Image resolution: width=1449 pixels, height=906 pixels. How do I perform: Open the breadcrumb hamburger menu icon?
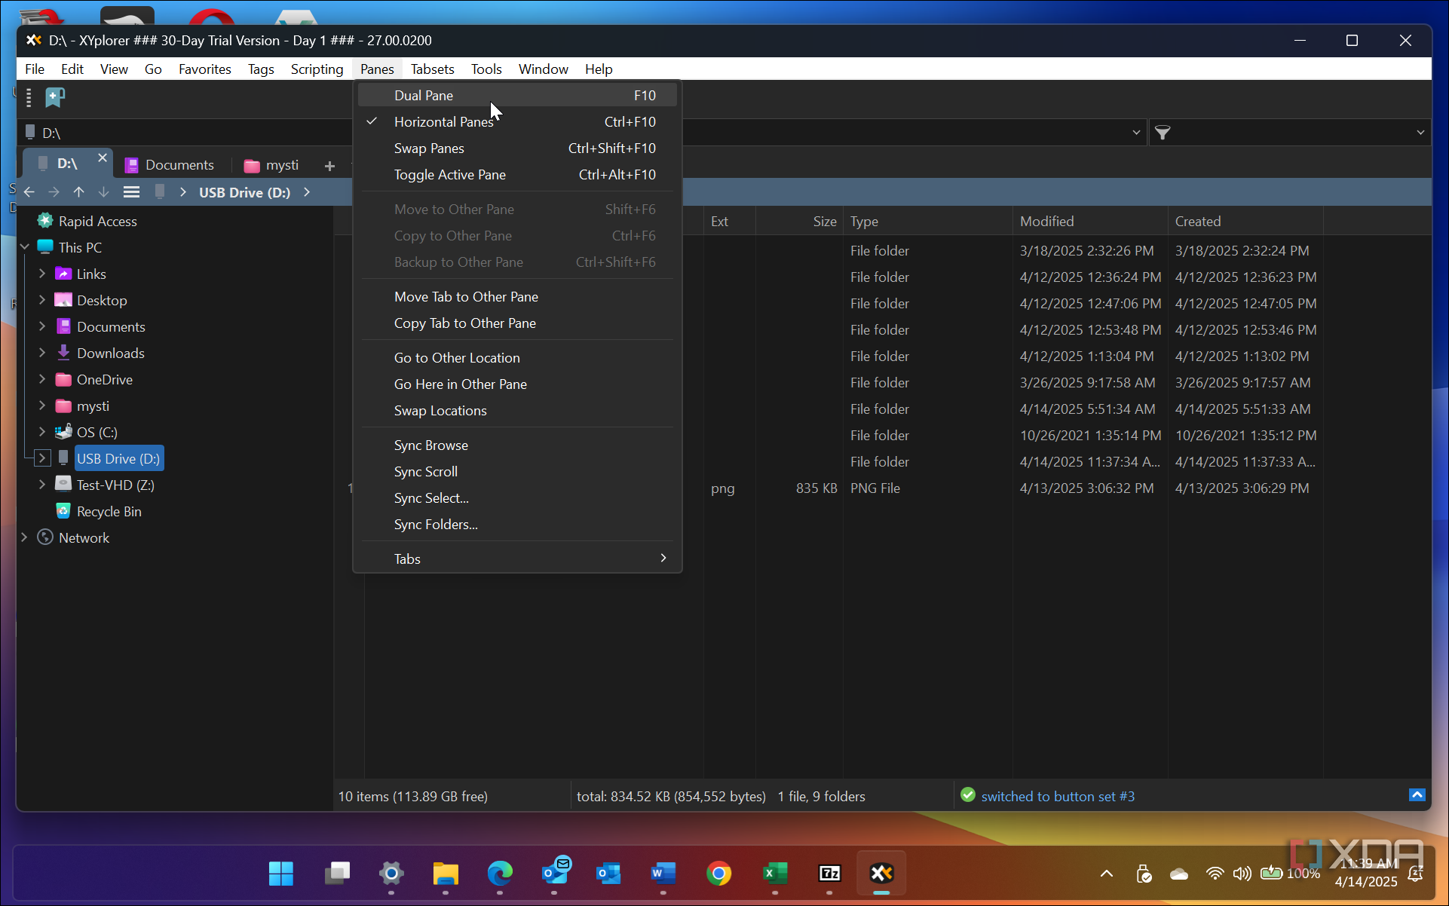point(131,192)
